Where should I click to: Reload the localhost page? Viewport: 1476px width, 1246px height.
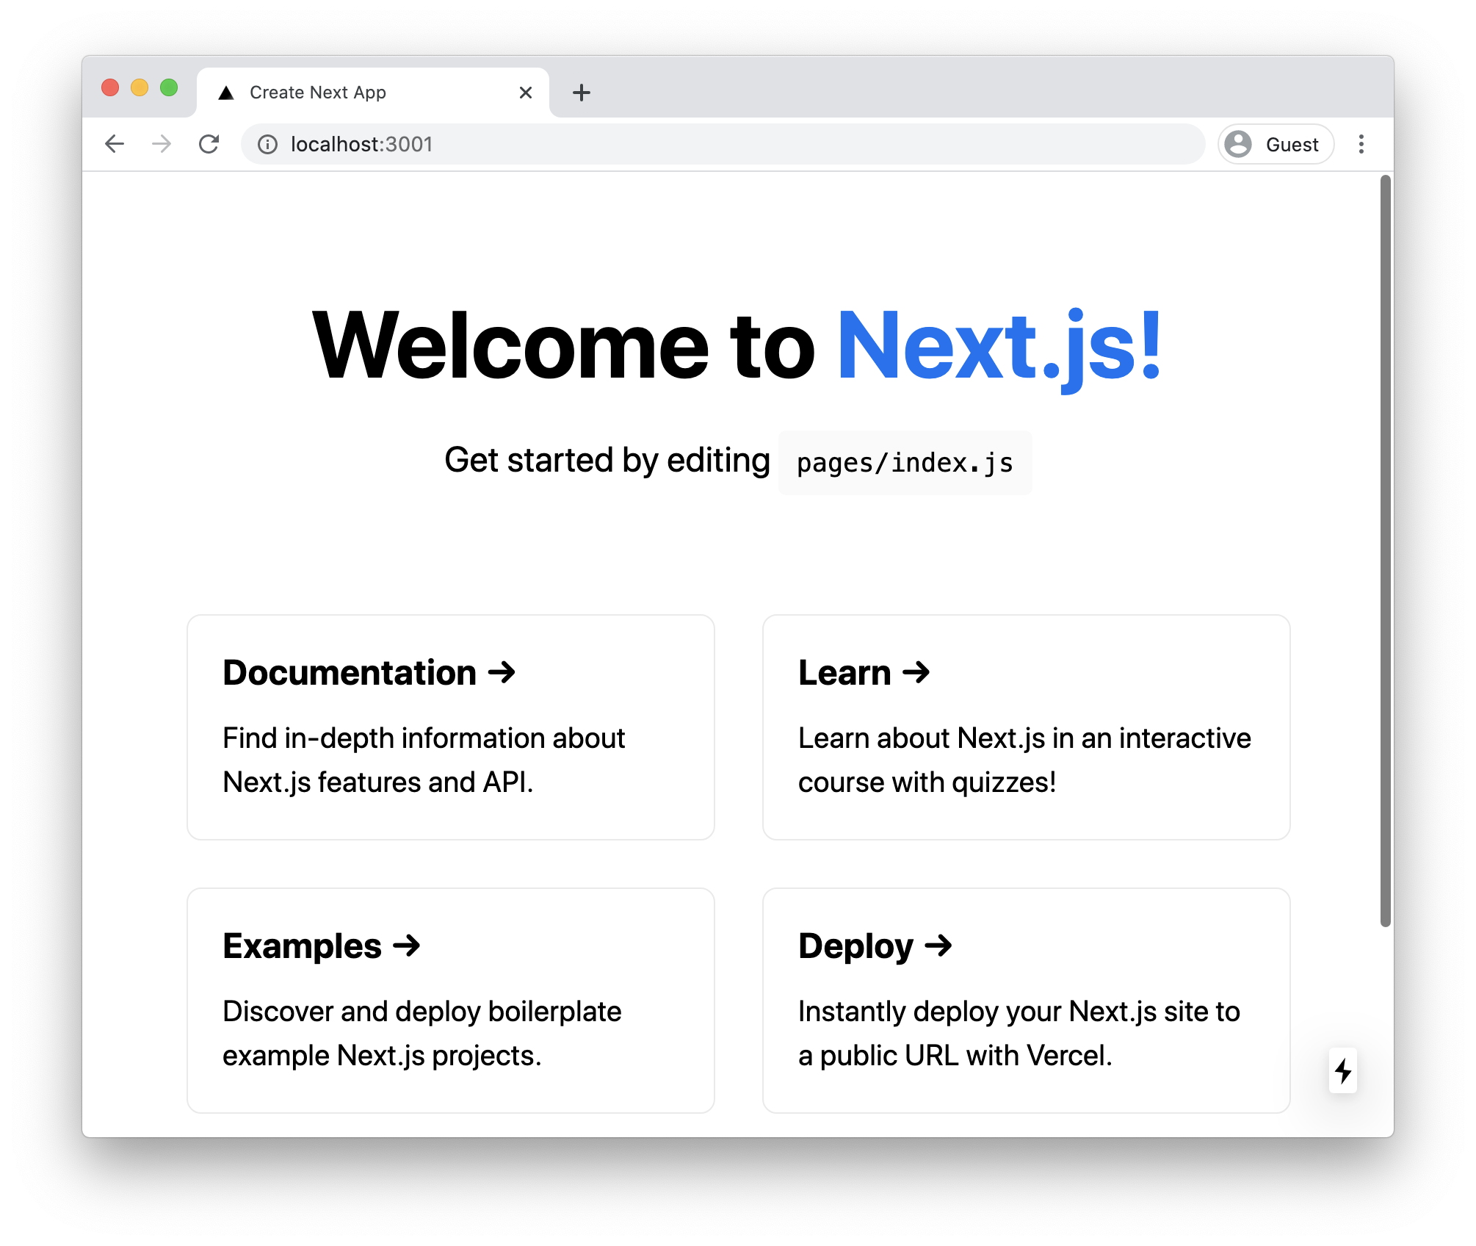pos(209,144)
